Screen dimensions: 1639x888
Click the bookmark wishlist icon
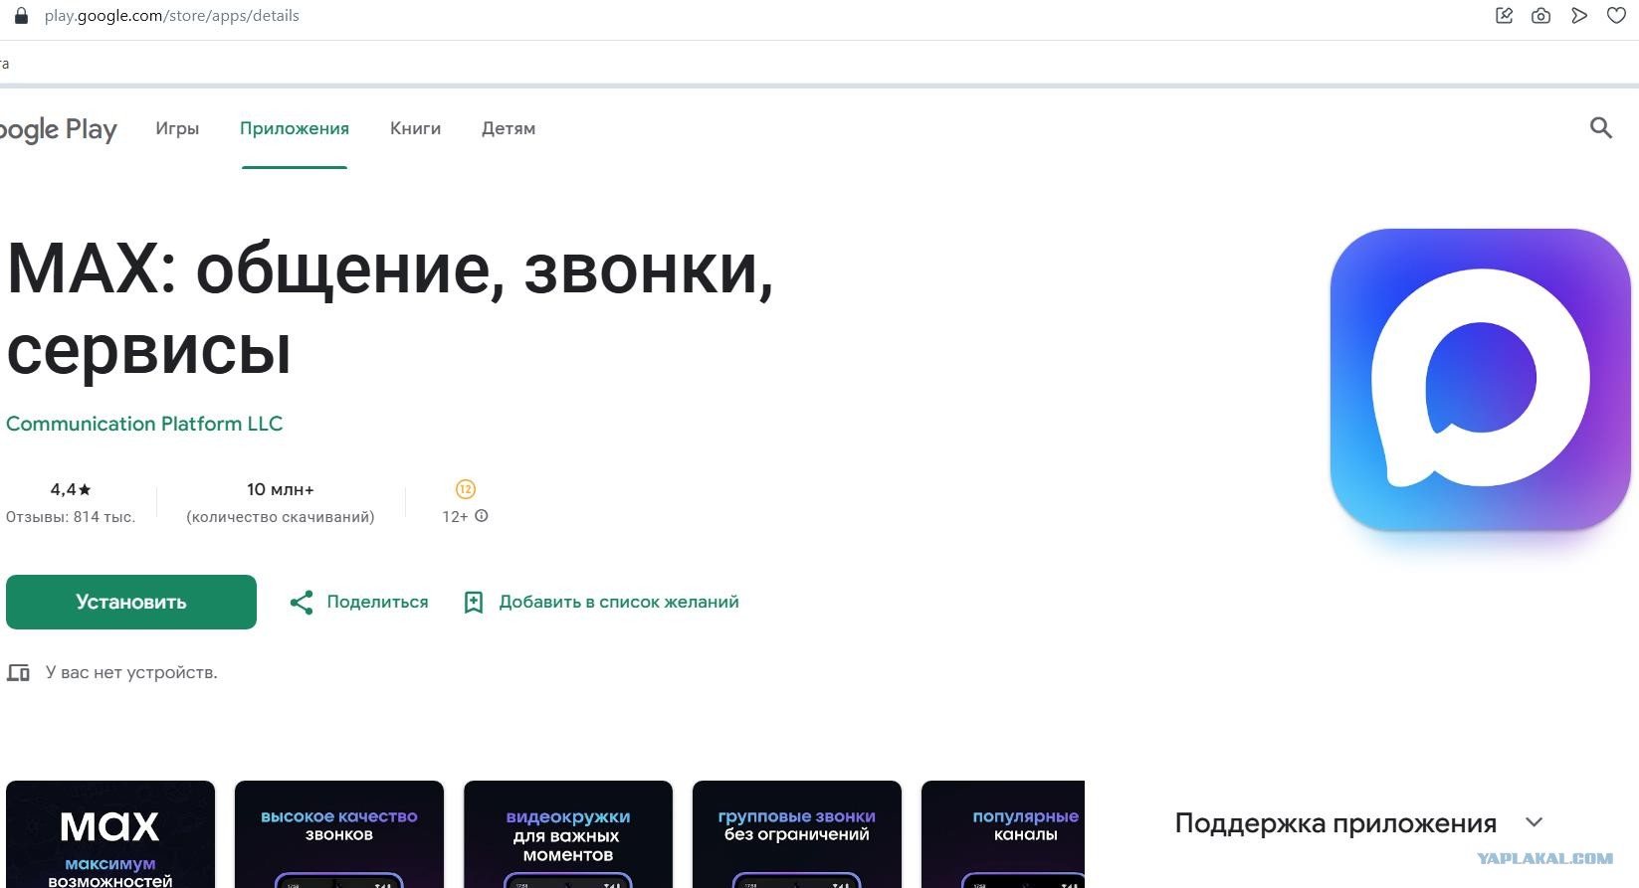coord(474,603)
